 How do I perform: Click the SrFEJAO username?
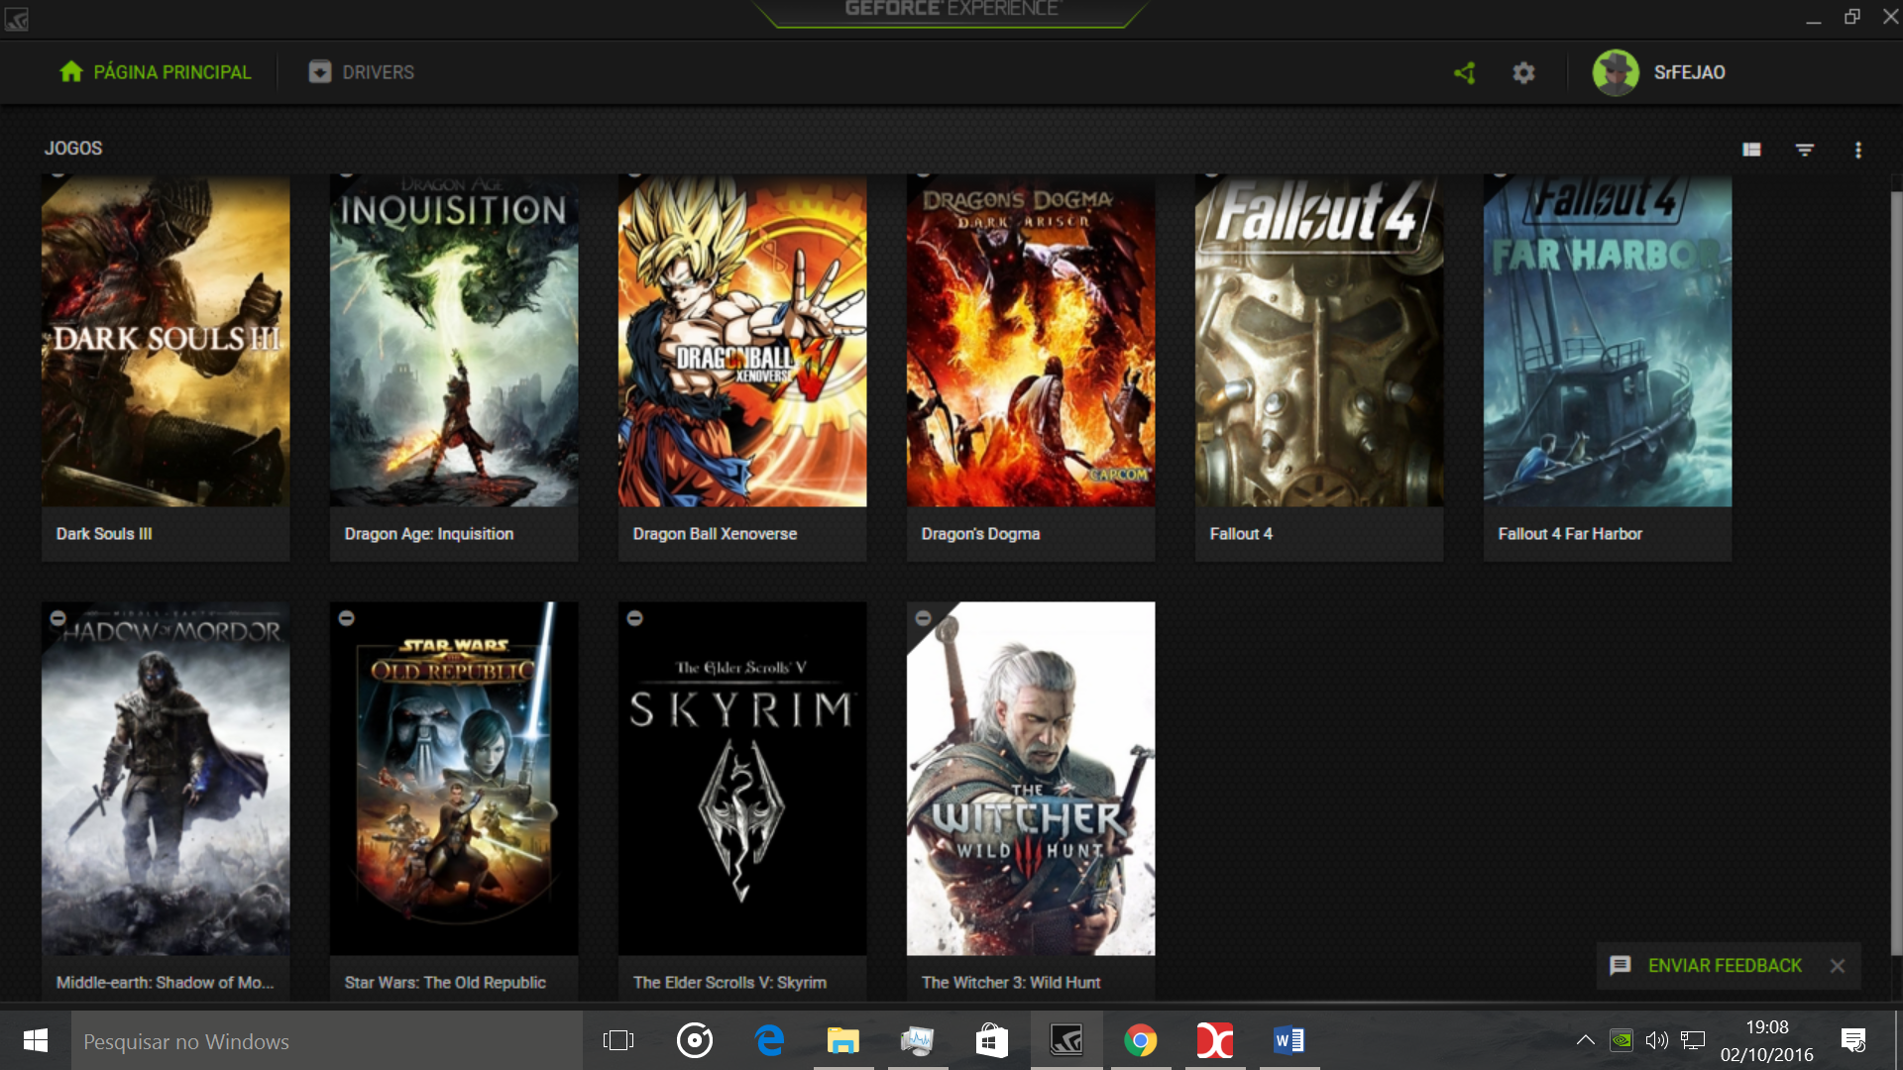pyautogui.click(x=1689, y=72)
